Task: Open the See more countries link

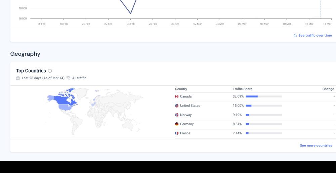Action: coord(316,145)
